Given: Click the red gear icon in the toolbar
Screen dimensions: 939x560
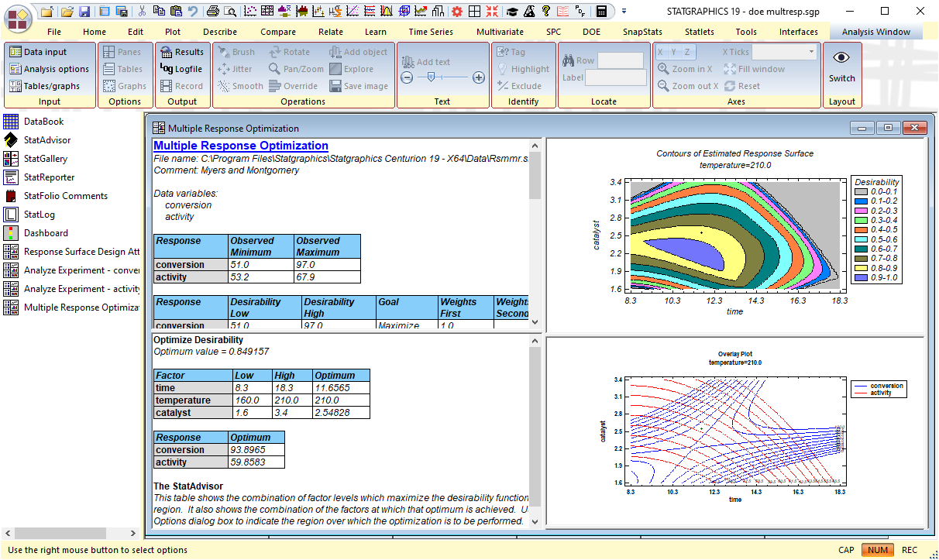Looking at the screenshot, I should coord(457,12).
